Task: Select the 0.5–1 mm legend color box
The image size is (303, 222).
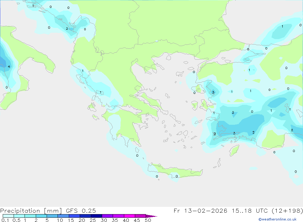Action: tap(19, 216)
